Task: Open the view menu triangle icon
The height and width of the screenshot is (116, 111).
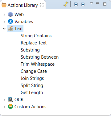Action: pyautogui.click(x=92, y=3)
